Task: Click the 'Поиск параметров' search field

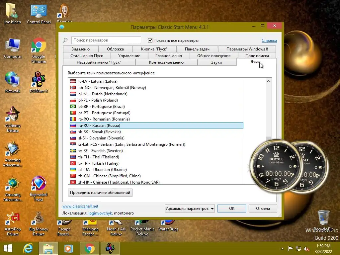Action: point(106,40)
